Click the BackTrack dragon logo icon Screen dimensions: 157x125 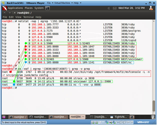tap(4, 8)
